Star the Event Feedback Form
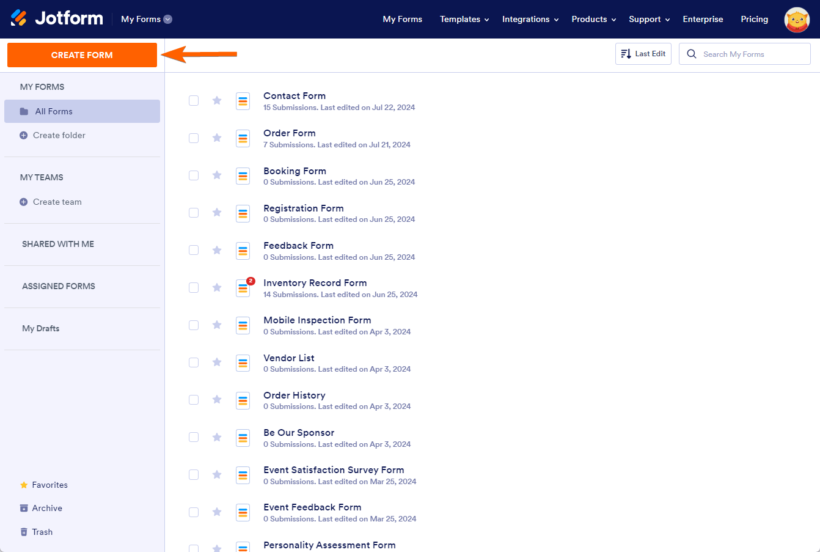Screen dimensions: 820x552 click(x=217, y=512)
